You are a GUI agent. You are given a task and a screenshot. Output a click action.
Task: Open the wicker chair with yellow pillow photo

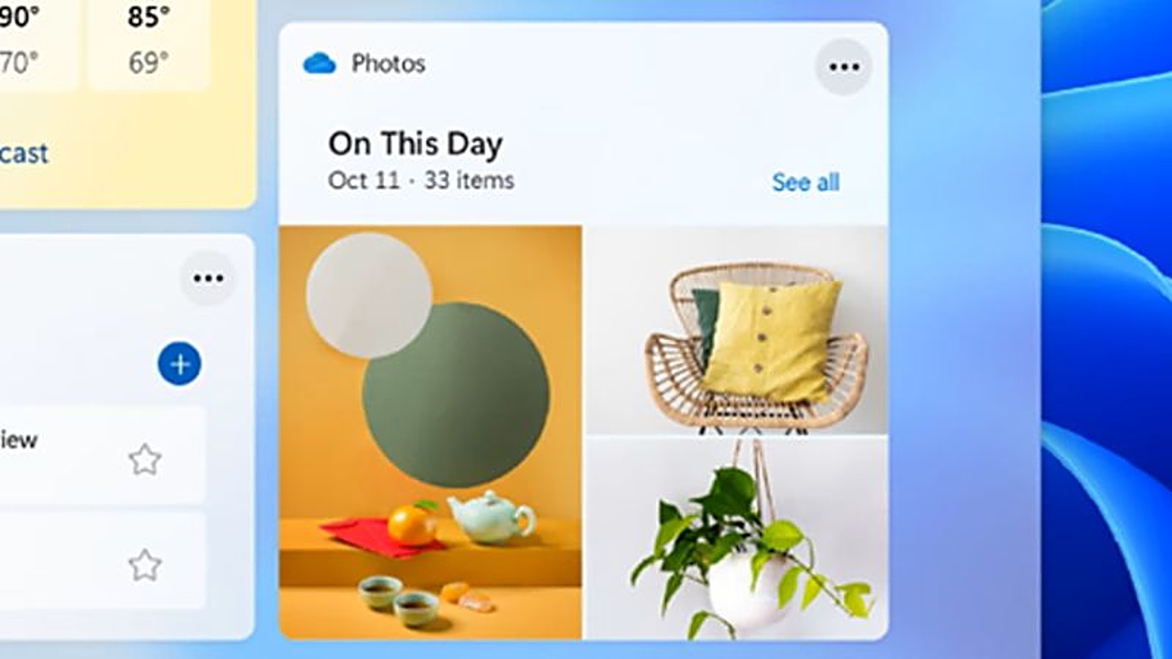(x=737, y=329)
